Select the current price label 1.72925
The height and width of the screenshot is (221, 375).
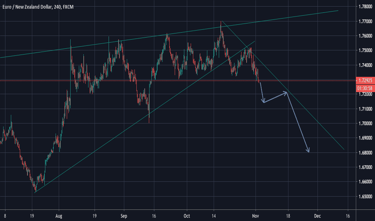[365, 80]
